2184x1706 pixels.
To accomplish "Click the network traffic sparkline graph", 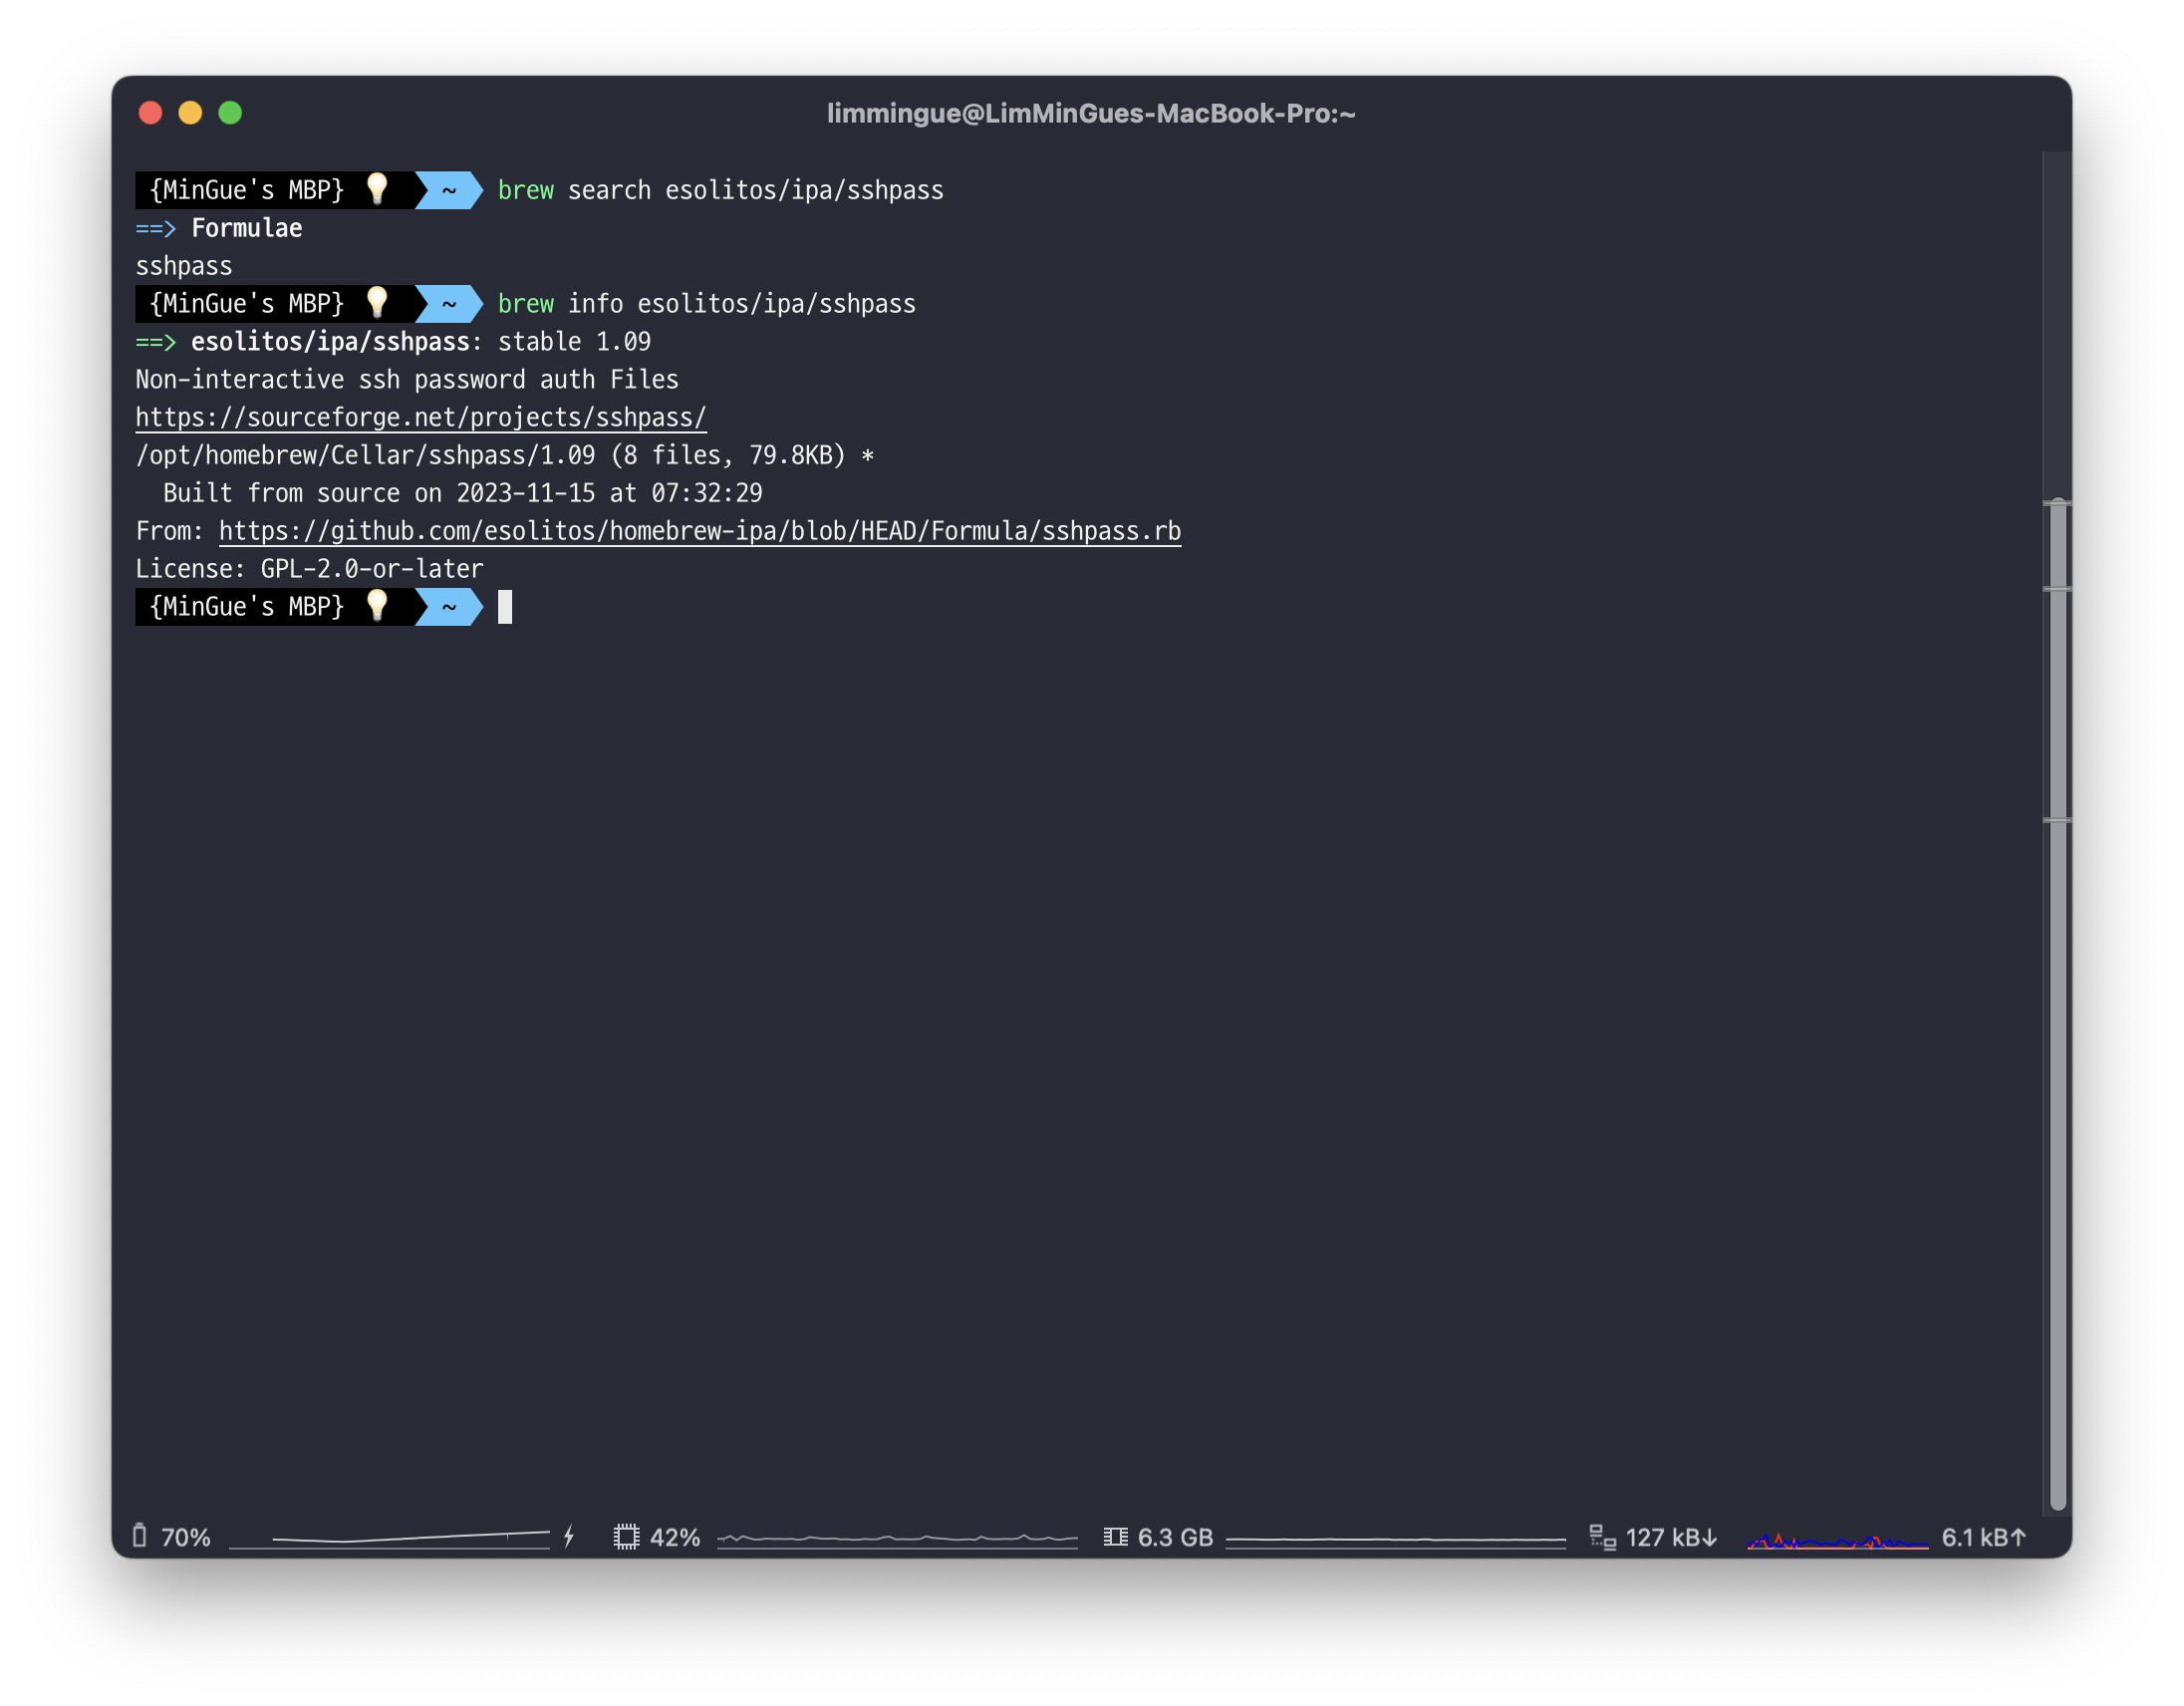I will tap(1837, 1540).
